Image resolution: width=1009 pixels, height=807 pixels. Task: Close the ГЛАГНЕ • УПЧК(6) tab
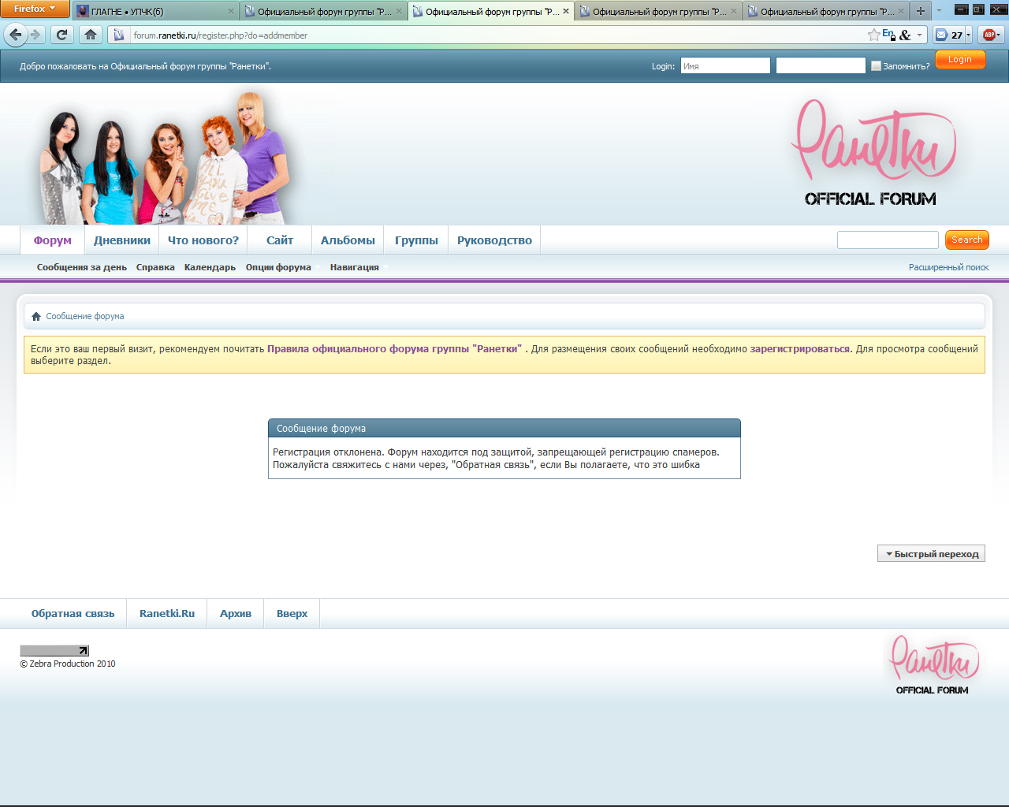[x=231, y=11]
